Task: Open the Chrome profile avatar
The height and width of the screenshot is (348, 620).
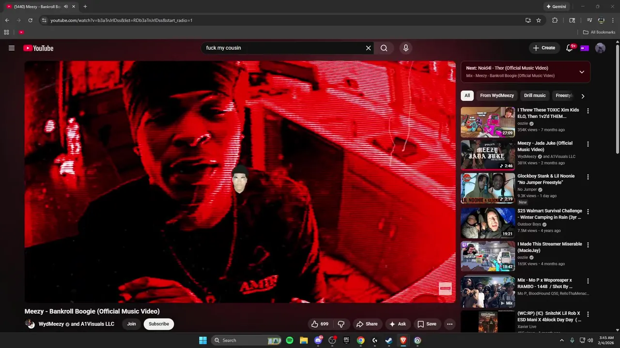Action: [x=601, y=20]
